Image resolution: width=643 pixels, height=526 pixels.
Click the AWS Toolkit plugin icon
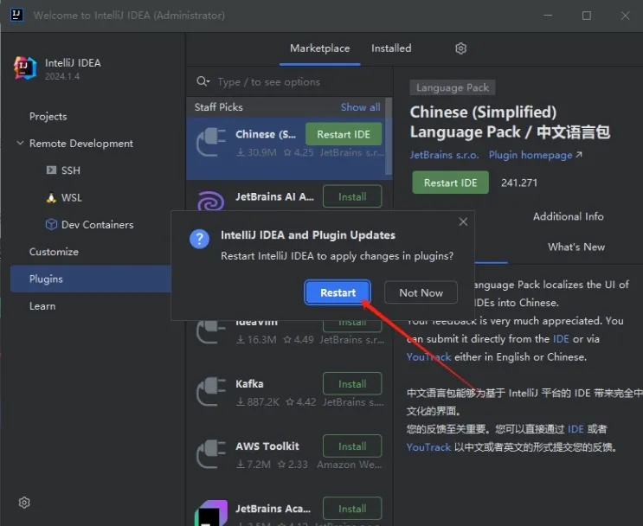(211, 454)
